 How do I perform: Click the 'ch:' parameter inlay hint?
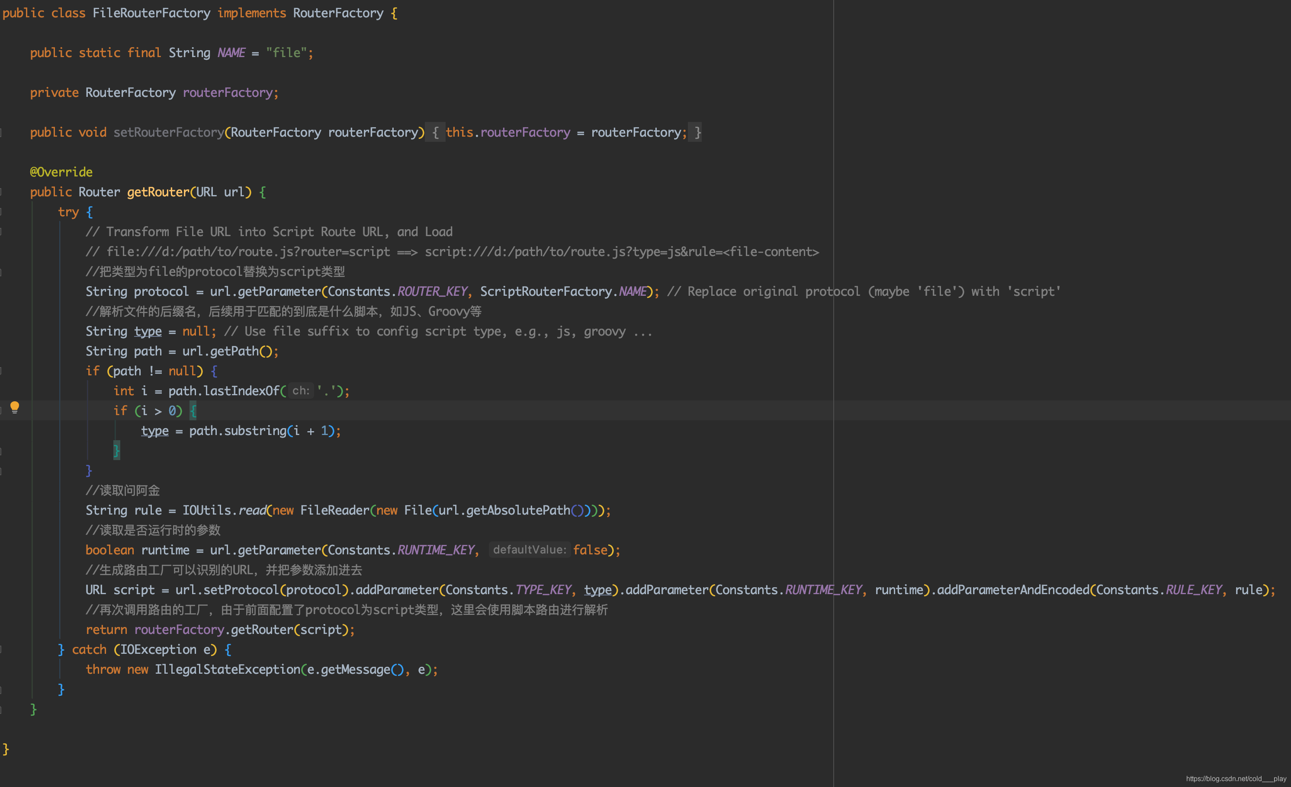click(301, 390)
